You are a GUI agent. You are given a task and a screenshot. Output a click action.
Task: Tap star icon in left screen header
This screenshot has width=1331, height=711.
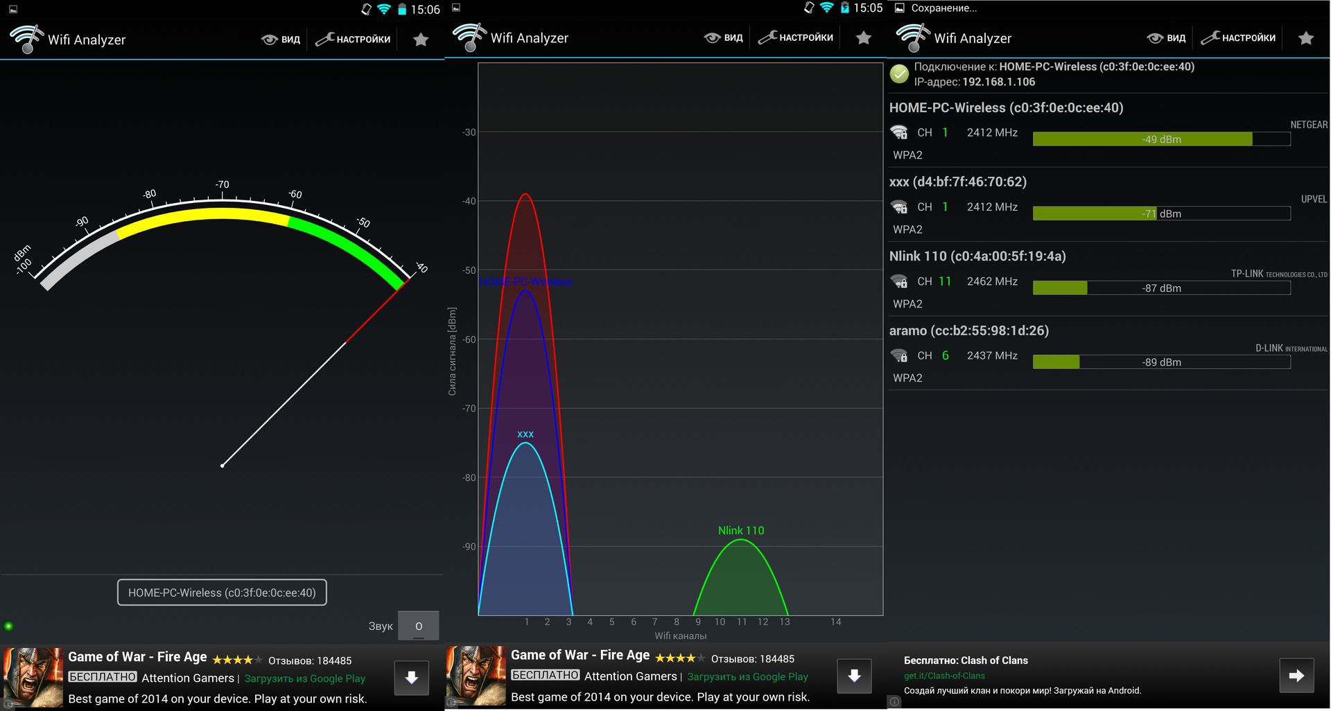coord(421,39)
